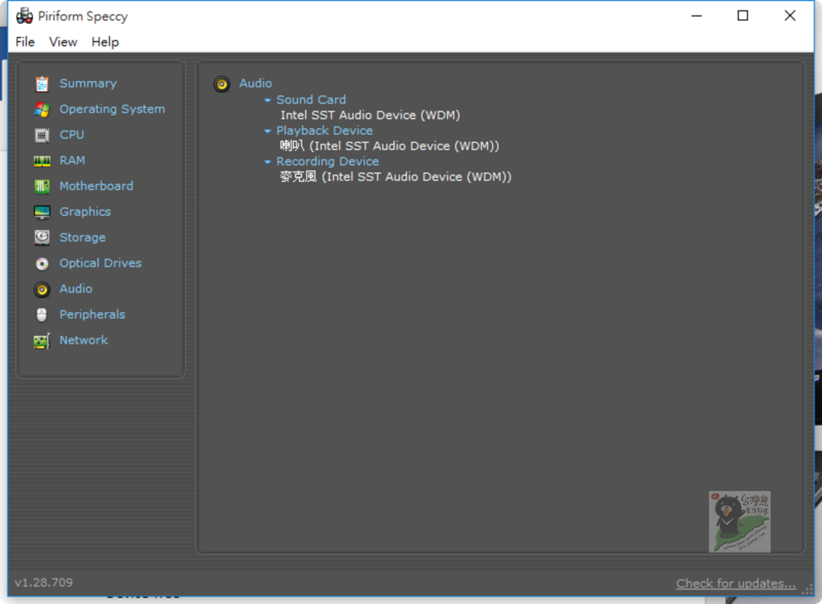Show the RAM section
Image resolution: width=822 pixels, height=604 pixels.
(72, 160)
